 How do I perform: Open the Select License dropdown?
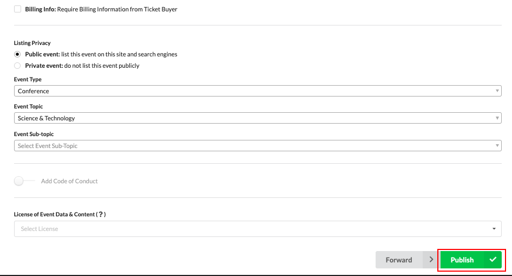(258, 229)
